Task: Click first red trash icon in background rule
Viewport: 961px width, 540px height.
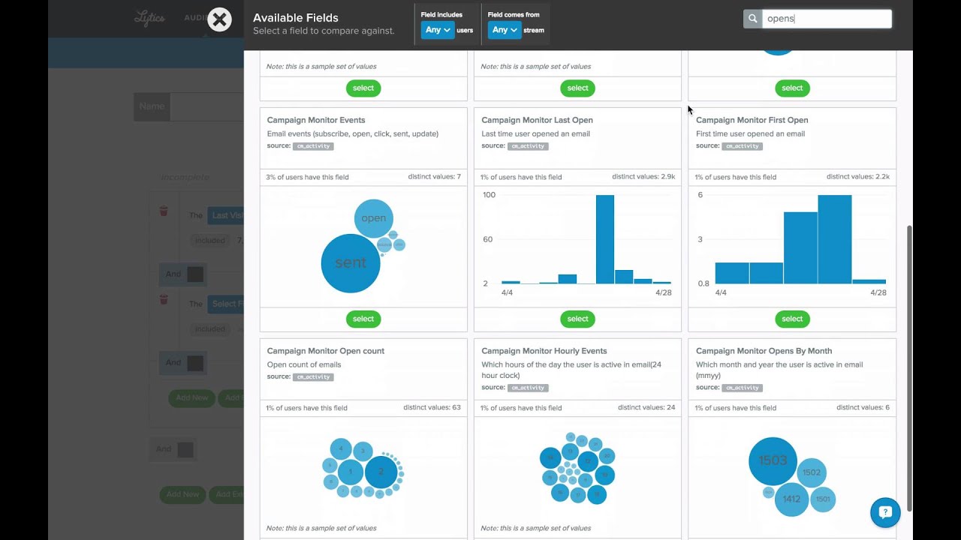Action: pos(164,211)
